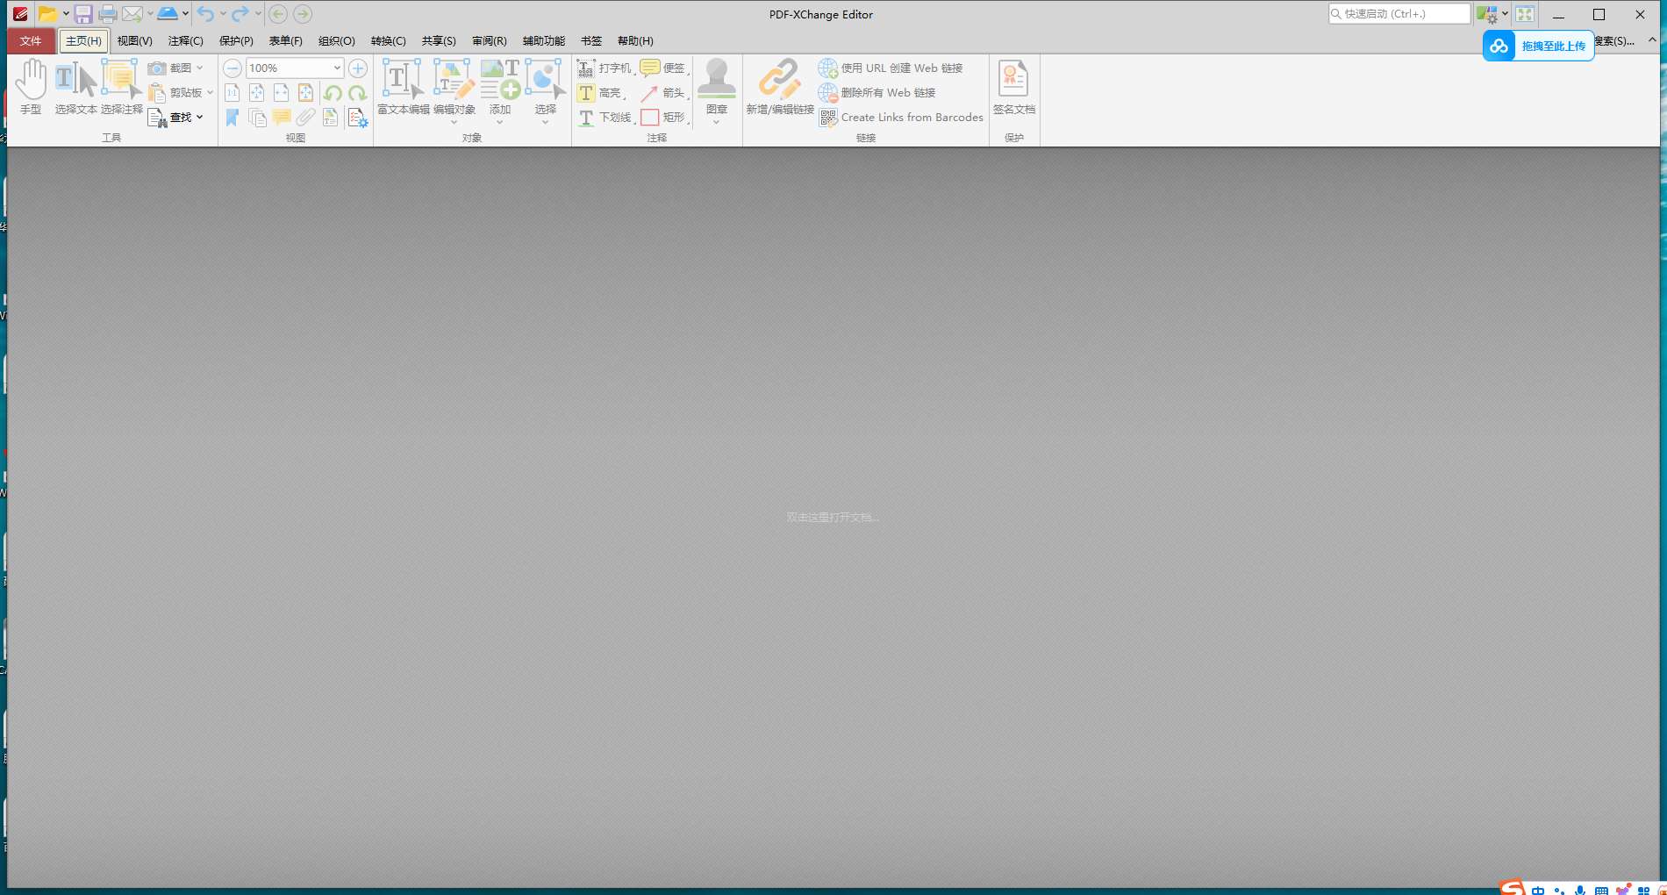
Task: Select the Hand (手型) tool
Action: 31,87
